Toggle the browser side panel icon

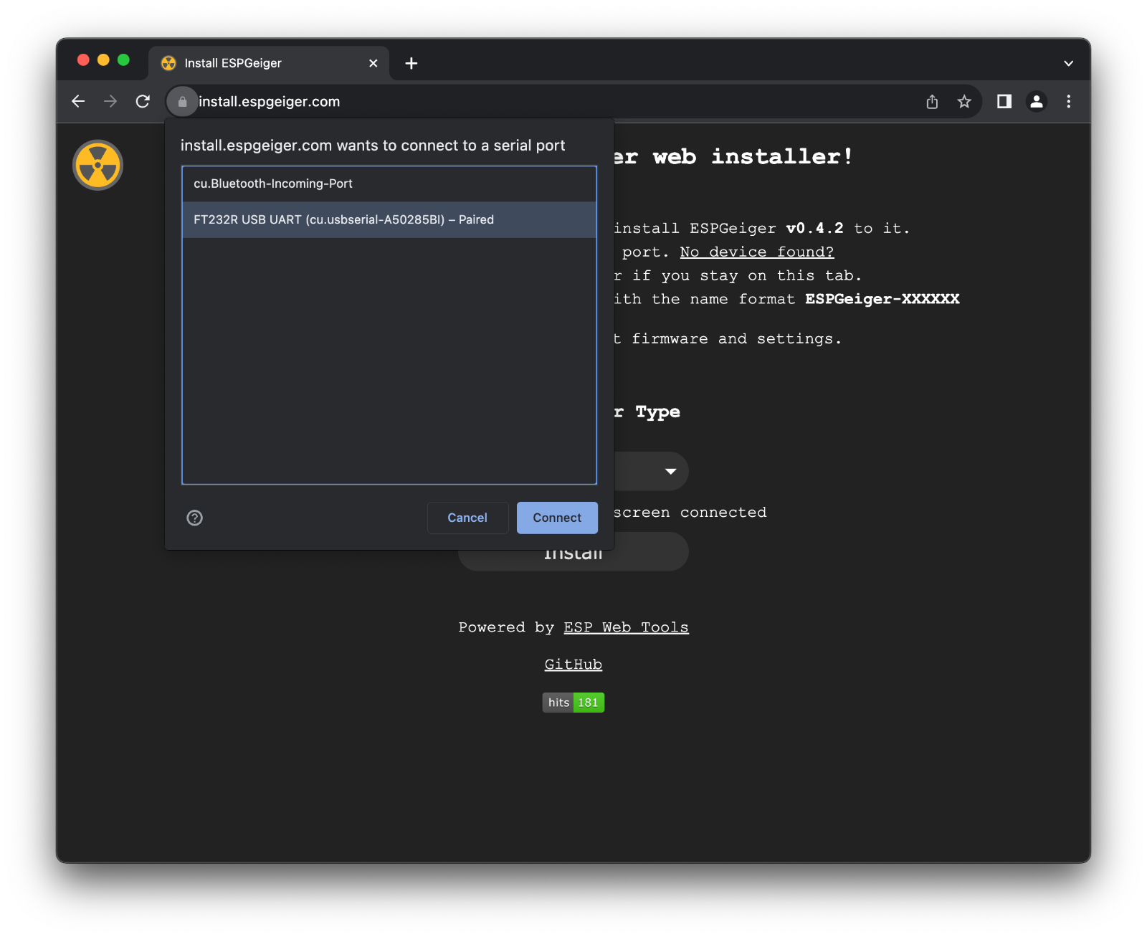pos(1004,102)
